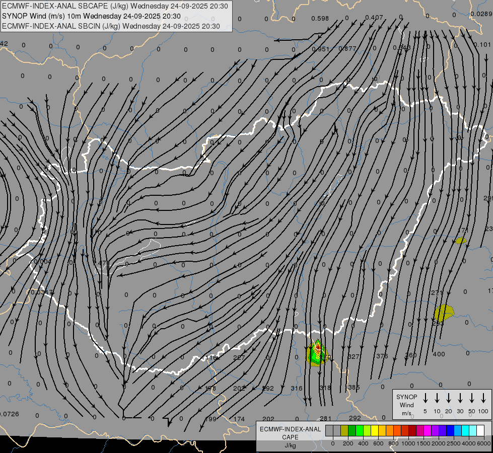Image resolution: width=493 pixels, height=453 pixels.
Task: Select the 100 m/s wind arrow symbol
Action: click(483, 398)
